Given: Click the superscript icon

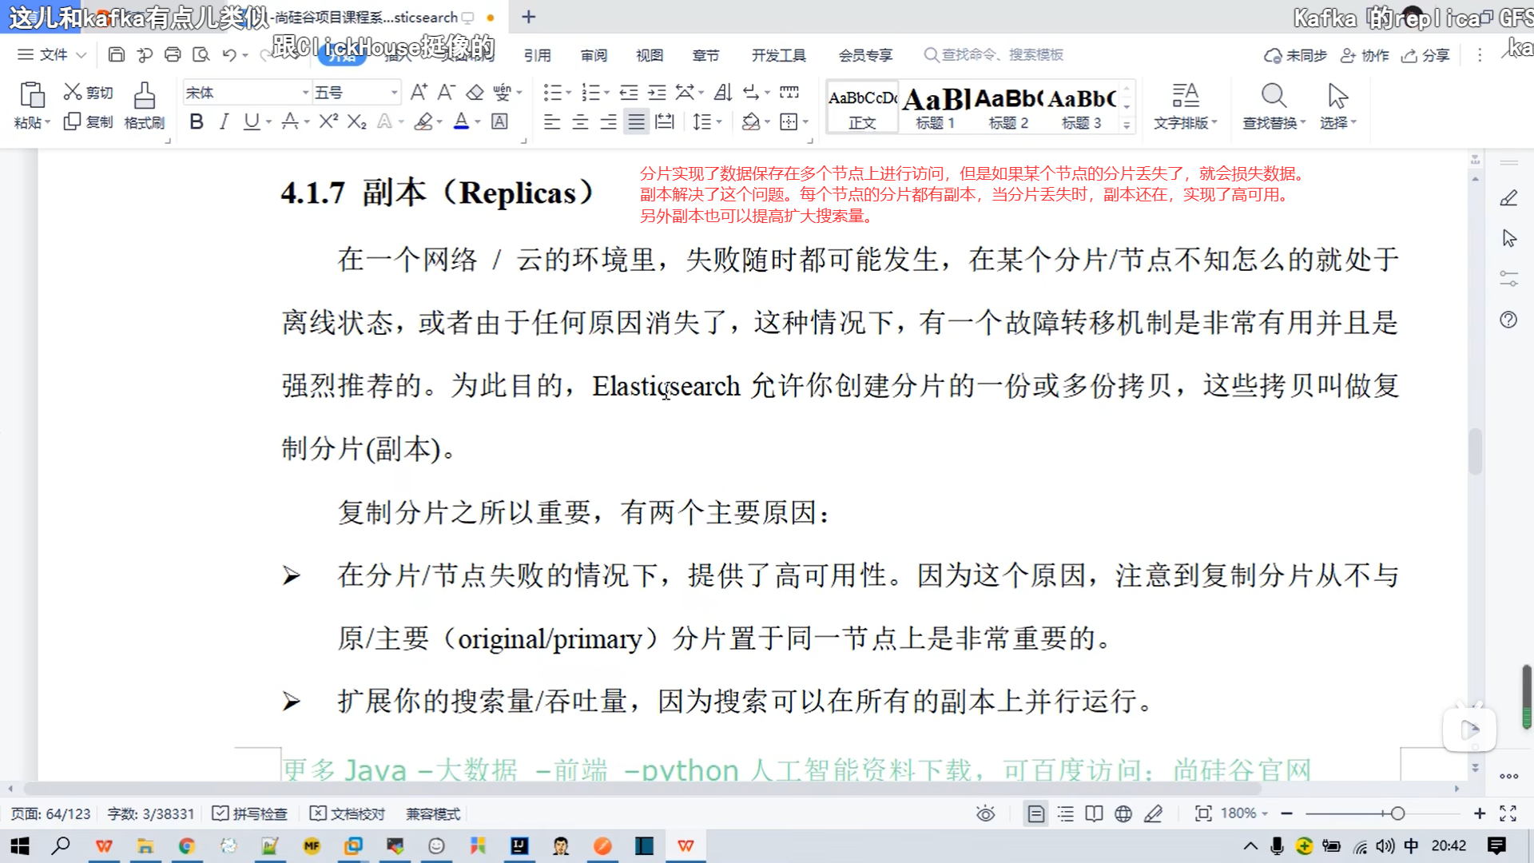Looking at the screenshot, I should (328, 121).
